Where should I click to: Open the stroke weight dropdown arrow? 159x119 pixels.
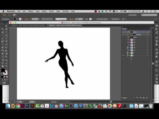tap(39, 19)
